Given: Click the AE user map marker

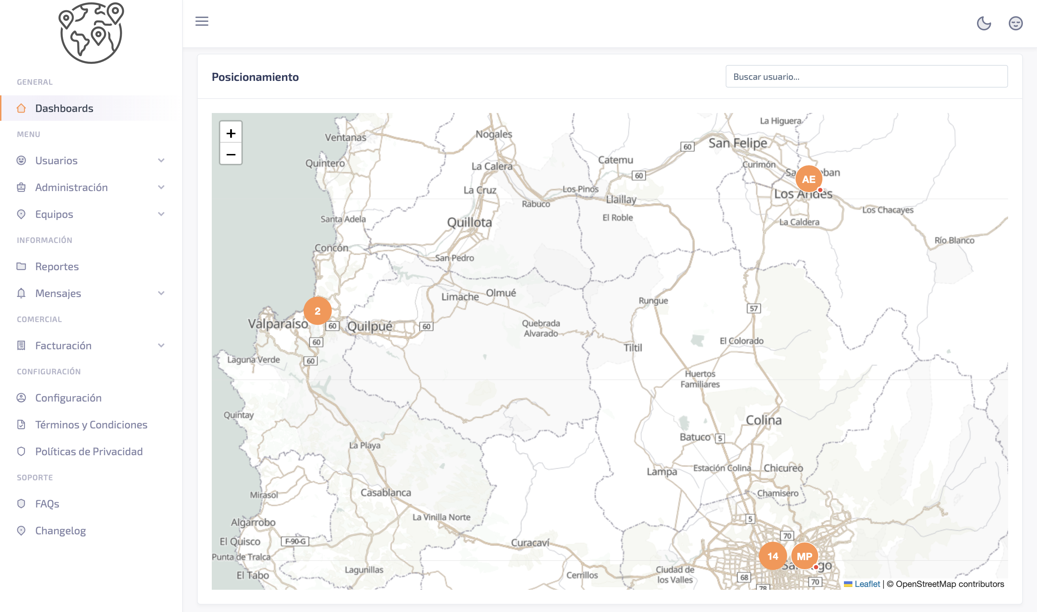Looking at the screenshot, I should point(808,179).
